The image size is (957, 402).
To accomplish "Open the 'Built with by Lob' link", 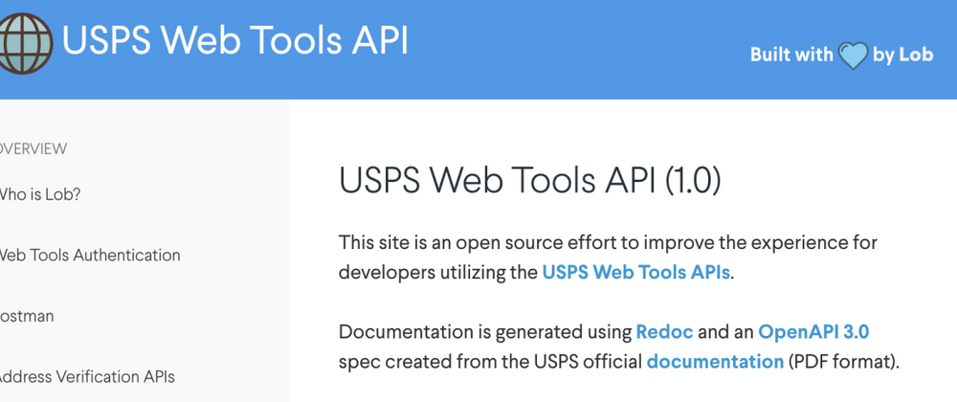I will point(841,56).
